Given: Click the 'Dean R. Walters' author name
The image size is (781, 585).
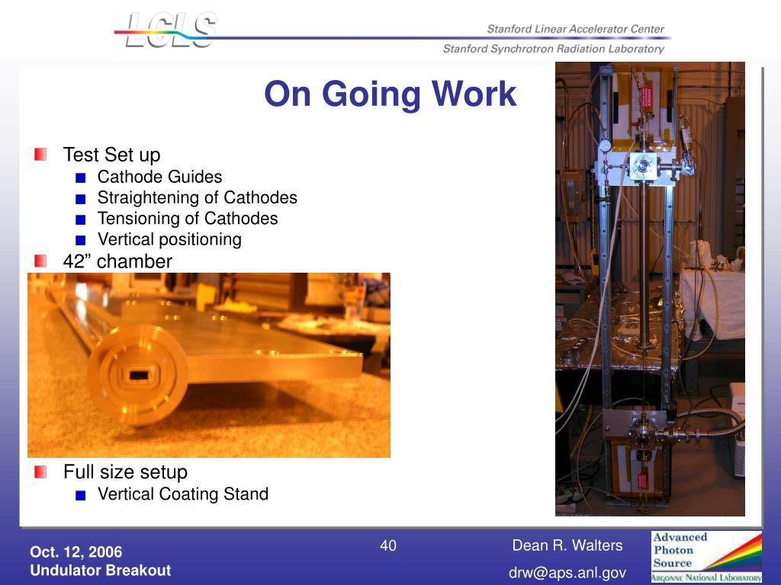Looking at the screenshot, I should (x=567, y=545).
